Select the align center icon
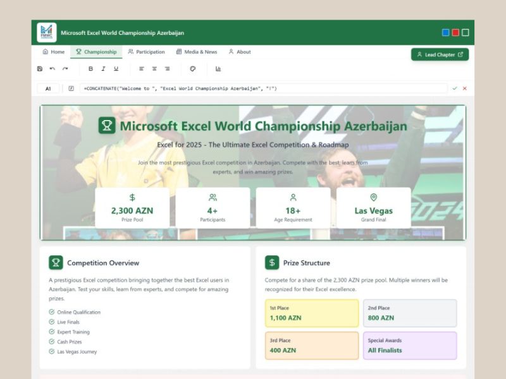Viewport: 506px width, 379px height. (x=154, y=68)
